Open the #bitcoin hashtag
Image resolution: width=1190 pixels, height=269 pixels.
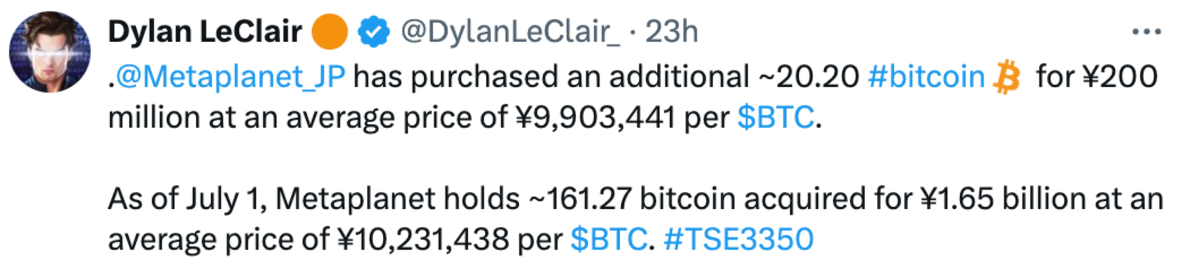point(926,76)
